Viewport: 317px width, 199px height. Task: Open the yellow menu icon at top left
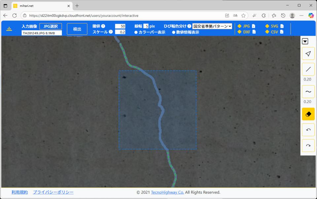click(9, 29)
